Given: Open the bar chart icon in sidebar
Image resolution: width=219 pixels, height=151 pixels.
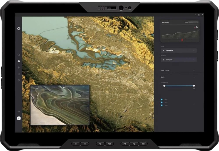Looking at the screenshot, I should (19, 74).
